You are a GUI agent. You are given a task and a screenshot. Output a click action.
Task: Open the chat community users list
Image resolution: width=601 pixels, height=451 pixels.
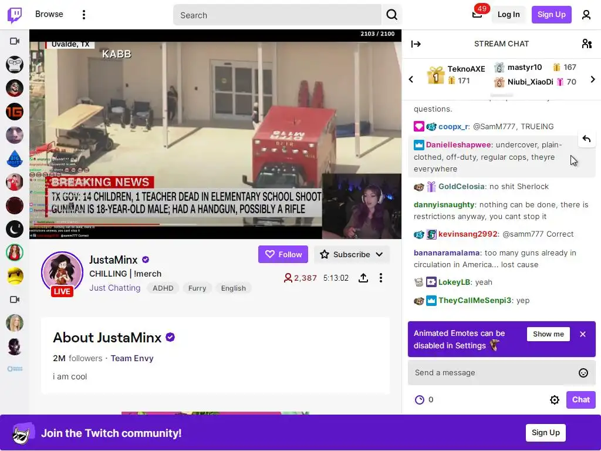click(x=586, y=43)
